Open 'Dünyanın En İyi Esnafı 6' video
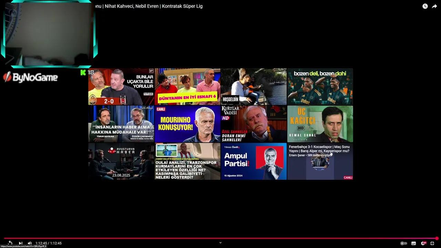 point(187,86)
